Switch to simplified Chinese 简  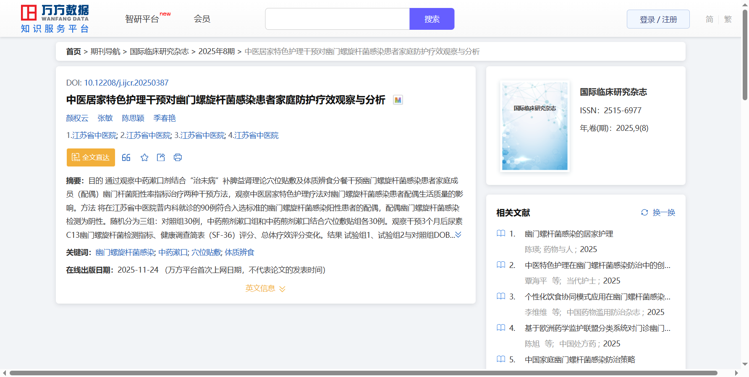[x=709, y=19]
